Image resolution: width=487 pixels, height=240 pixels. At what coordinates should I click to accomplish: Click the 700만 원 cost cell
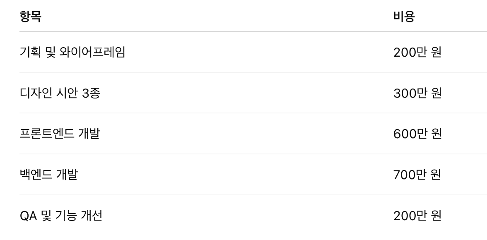[417, 175]
